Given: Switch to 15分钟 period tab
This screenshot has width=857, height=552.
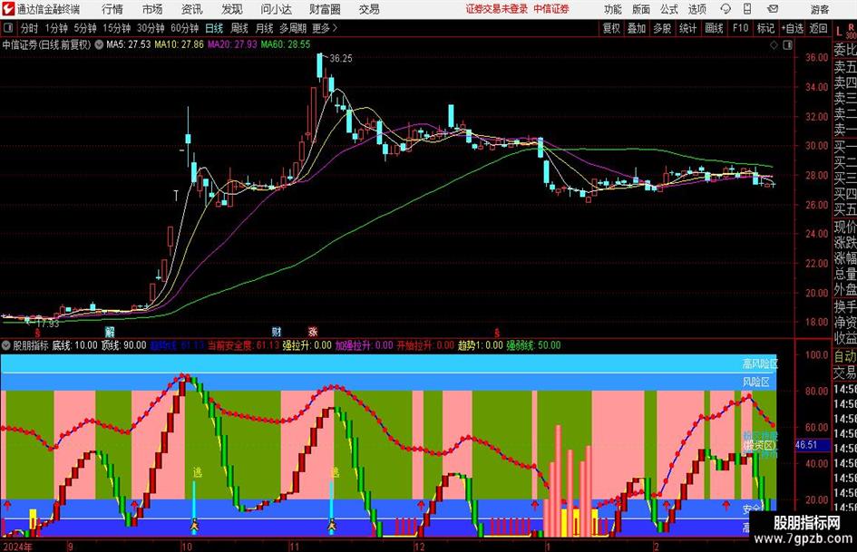Looking at the screenshot, I should [x=116, y=28].
